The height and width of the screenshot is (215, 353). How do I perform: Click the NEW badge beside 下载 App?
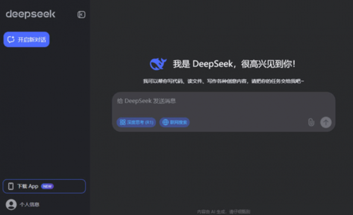(47, 186)
